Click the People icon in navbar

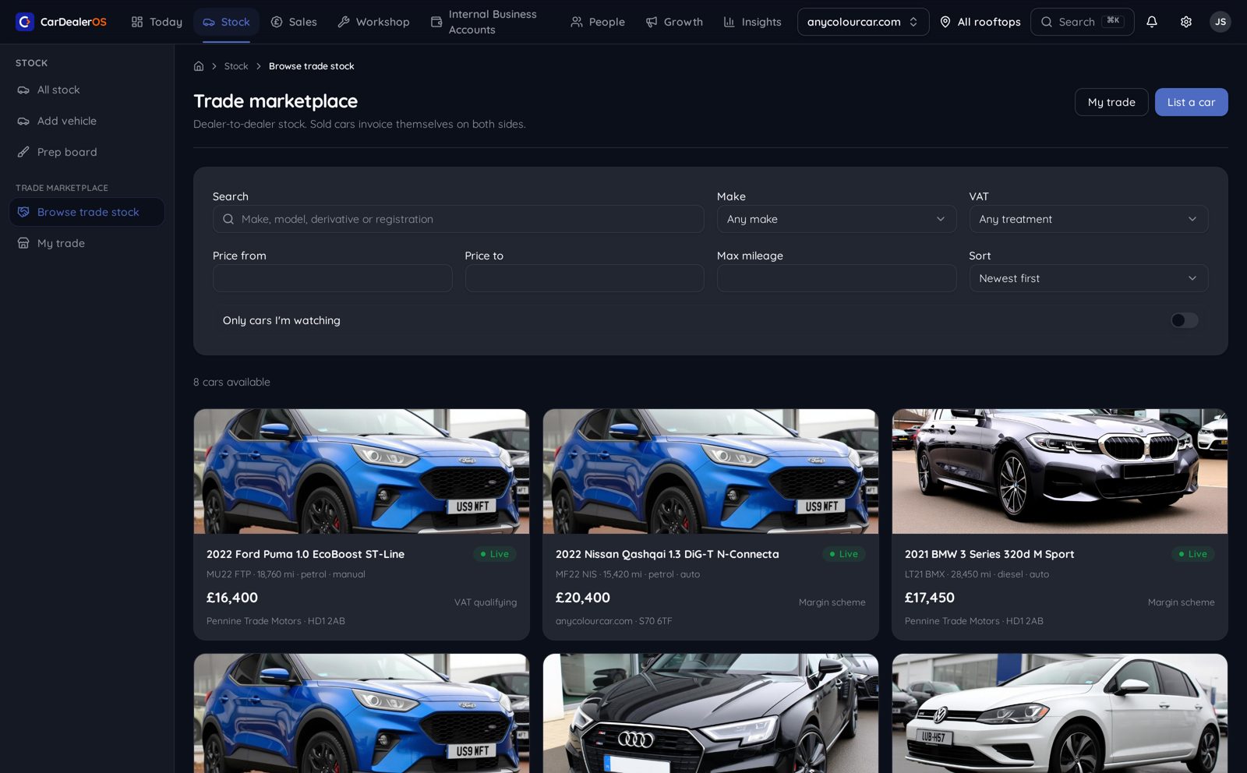[x=577, y=22]
